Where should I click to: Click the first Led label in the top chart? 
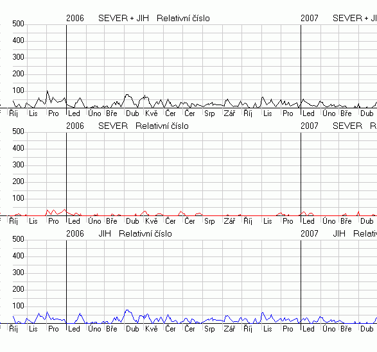(74, 113)
